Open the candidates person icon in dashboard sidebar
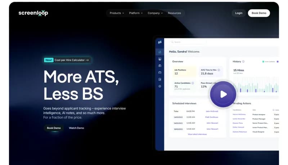 pos(160,59)
